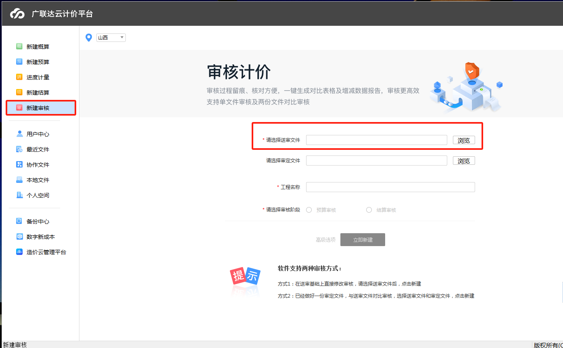
Task: Click the 新建审核 status bar text
Action: (15, 345)
